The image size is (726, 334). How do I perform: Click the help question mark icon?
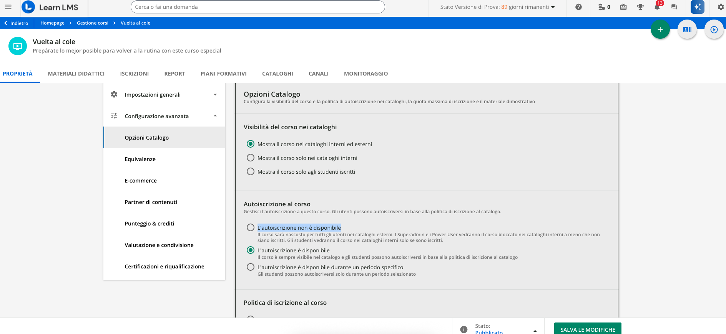[578, 7]
